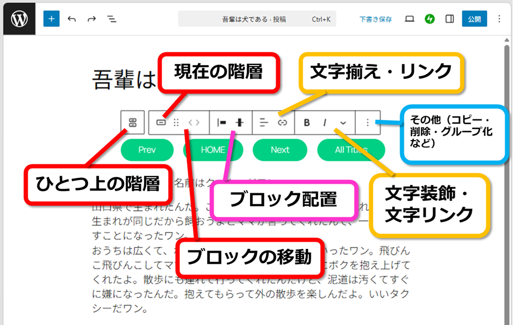
Task: Click the button block type icon
Action: (161, 123)
